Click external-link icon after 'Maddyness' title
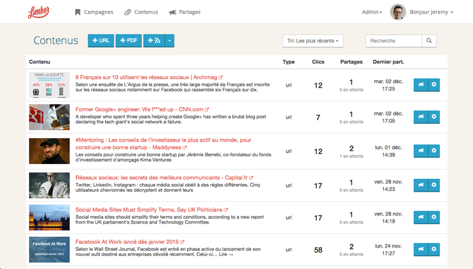The image size is (473, 269). click(185, 147)
